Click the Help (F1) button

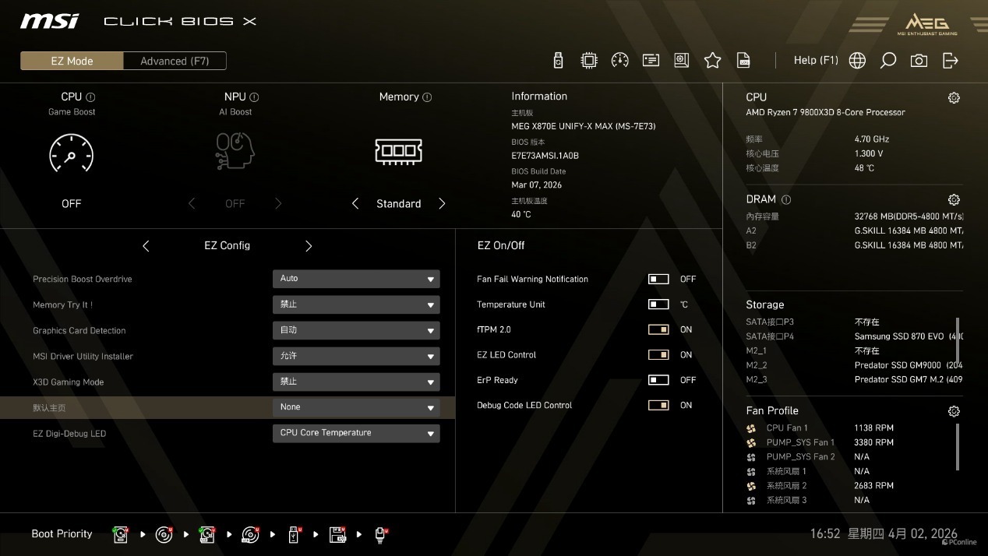[x=815, y=61]
